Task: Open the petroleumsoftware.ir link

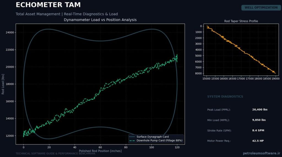Action: (262, 153)
